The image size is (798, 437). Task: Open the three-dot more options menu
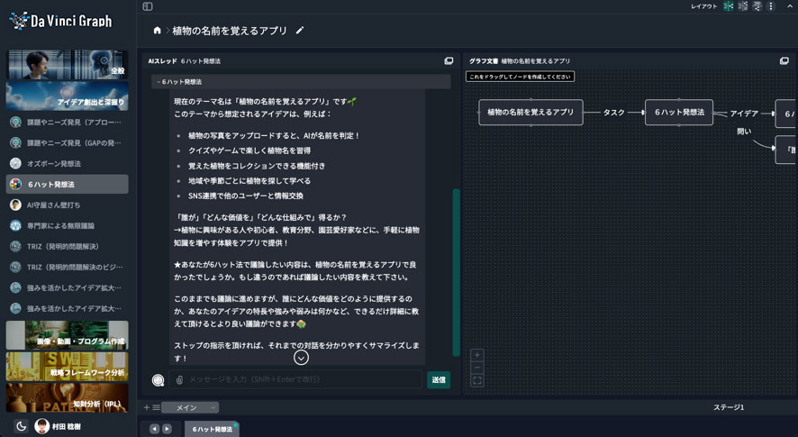tap(772, 6)
